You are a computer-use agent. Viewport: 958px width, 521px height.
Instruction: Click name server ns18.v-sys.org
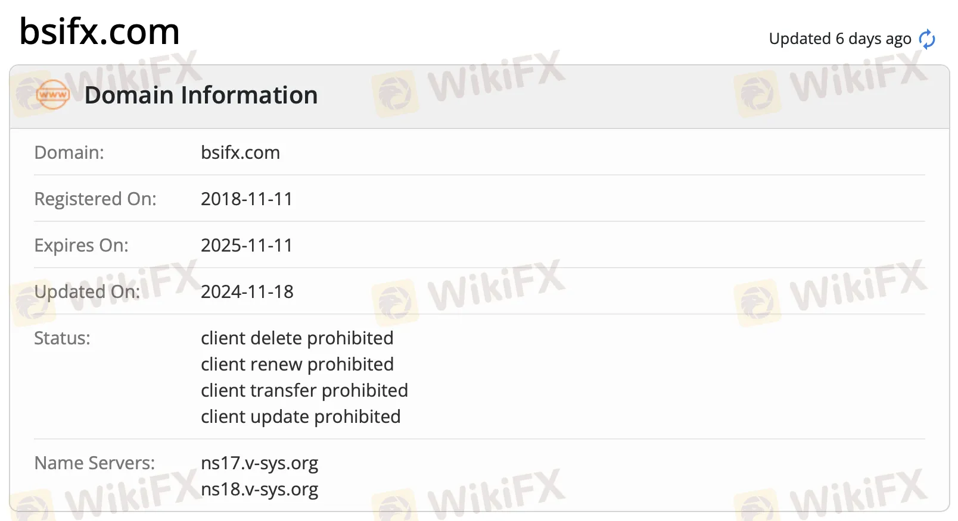[260, 489]
